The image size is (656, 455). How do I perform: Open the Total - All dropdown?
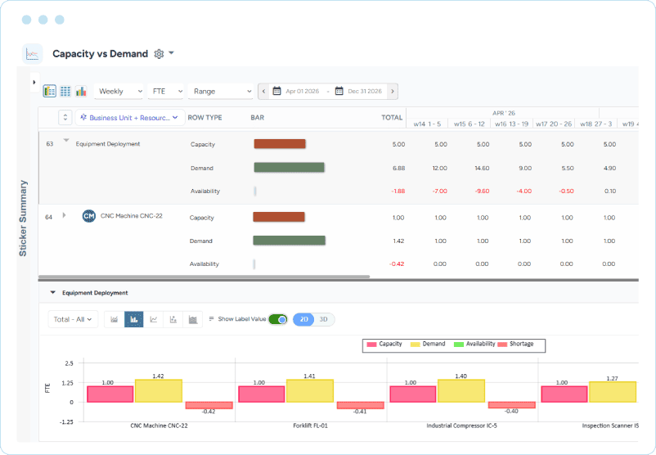click(73, 319)
